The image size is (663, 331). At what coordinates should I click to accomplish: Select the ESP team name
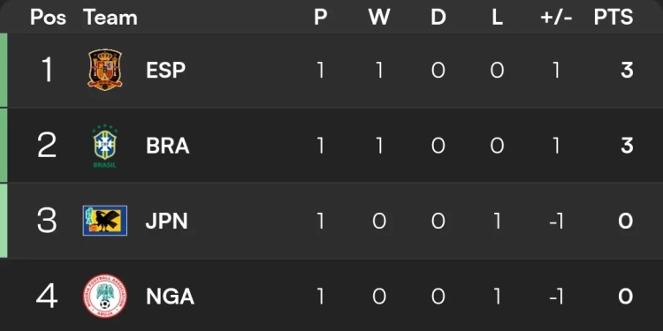coord(166,70)
